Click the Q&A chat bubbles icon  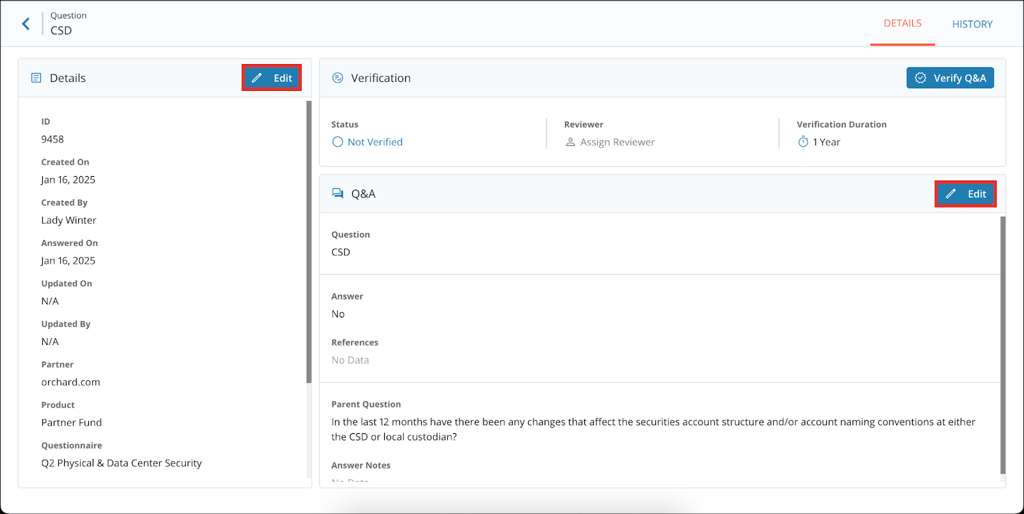pyautogui.click(x=338, y=193)
